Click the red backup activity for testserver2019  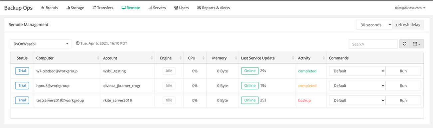304,100
